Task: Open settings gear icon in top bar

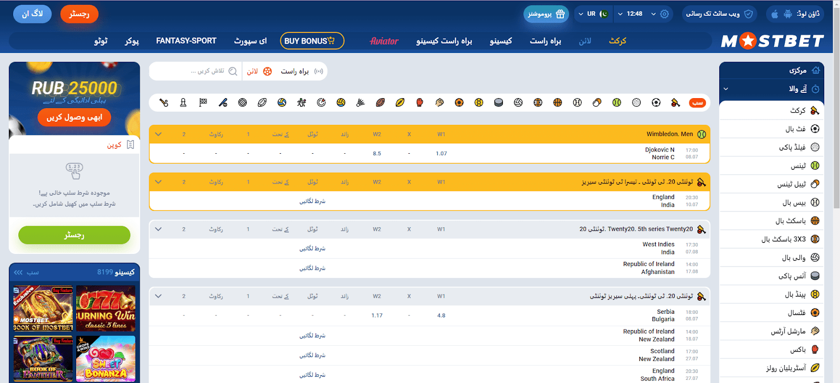Action: [x=665, y=14]
